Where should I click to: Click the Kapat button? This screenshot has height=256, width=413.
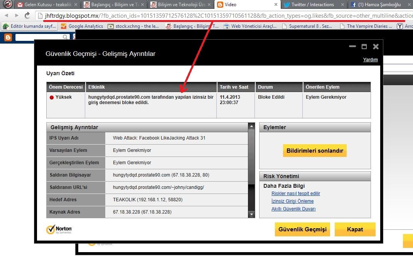355,229
